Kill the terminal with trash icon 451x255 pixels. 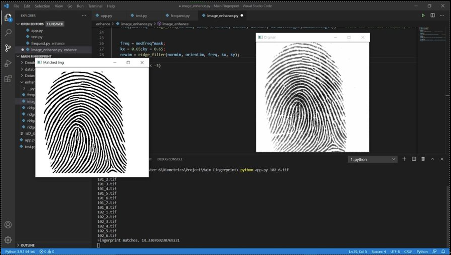pos(423,159)
